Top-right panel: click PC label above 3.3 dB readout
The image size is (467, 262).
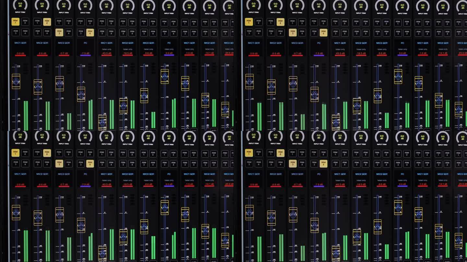402,43
